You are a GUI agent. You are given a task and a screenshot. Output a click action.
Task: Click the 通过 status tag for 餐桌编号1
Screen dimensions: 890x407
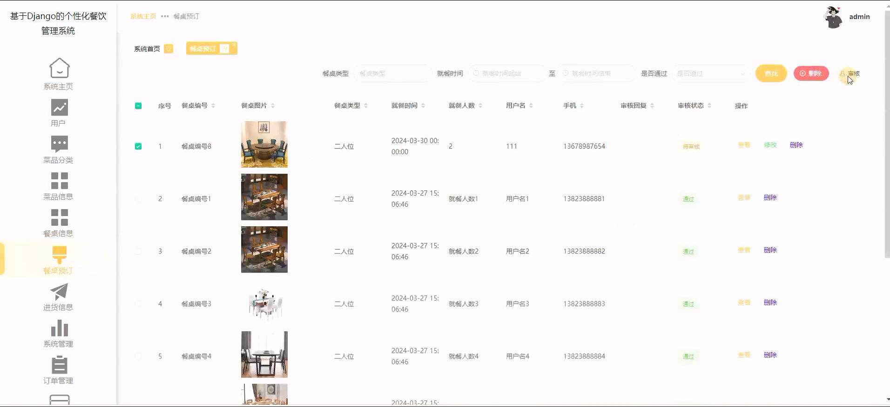point(688,199)
